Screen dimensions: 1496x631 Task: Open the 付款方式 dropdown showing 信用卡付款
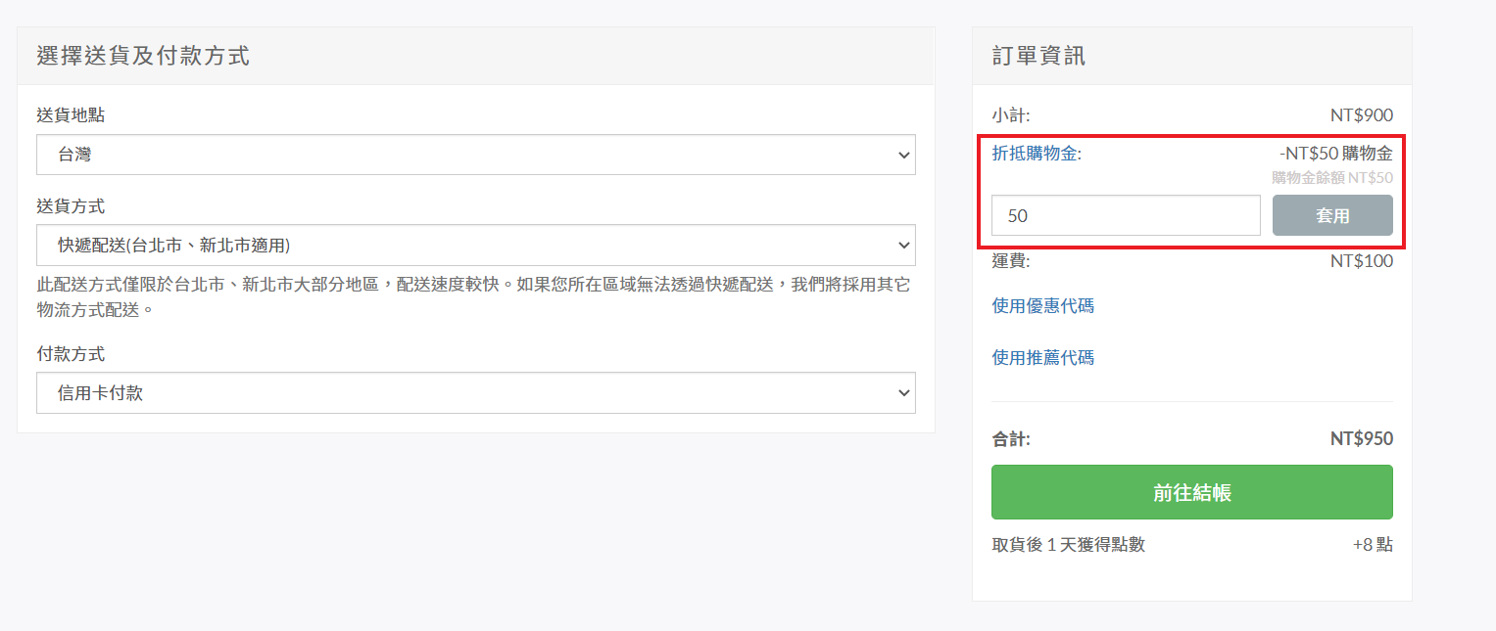pos(475,393)
